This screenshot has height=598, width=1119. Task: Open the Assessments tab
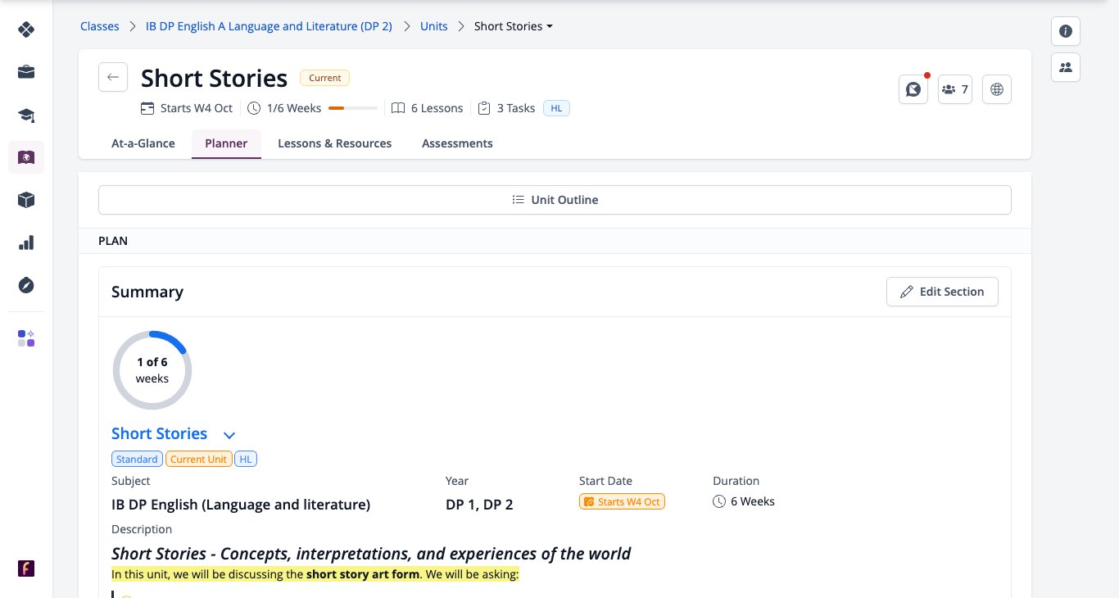(457, 143)
